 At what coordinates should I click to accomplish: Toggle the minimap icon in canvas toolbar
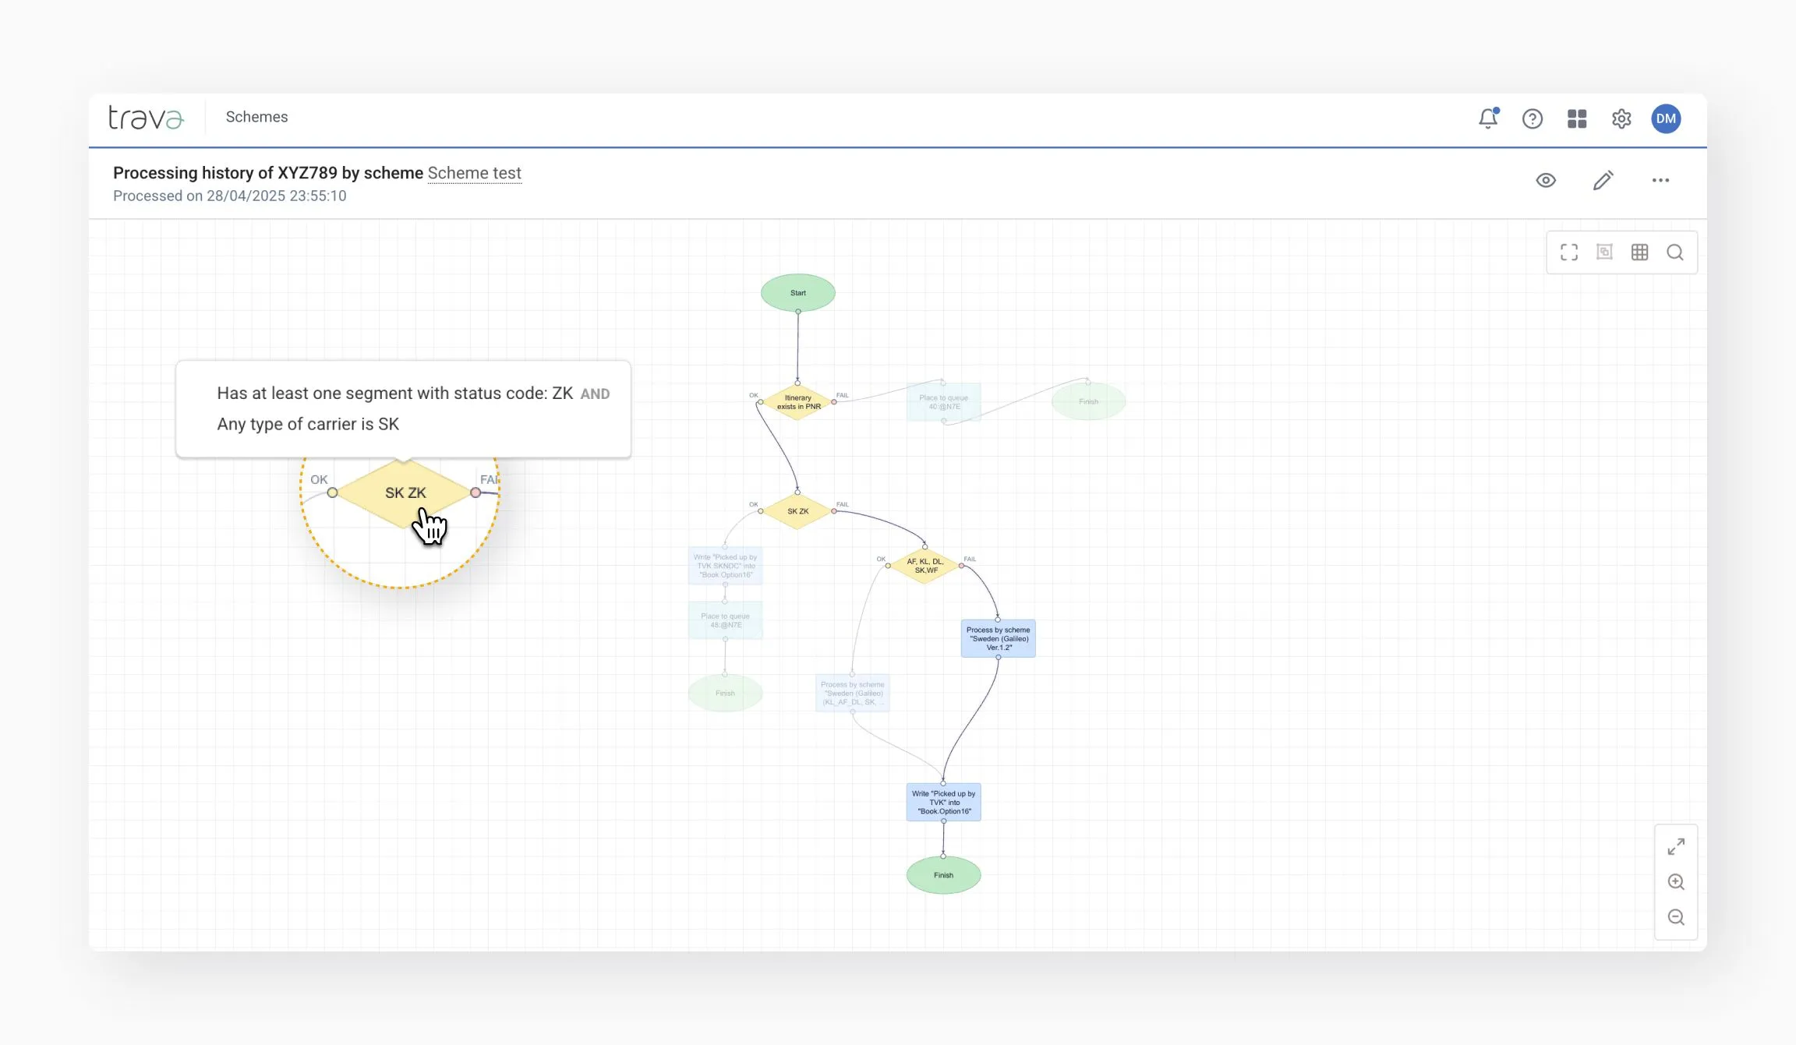pyautogui.click(x=1603, y=252)
